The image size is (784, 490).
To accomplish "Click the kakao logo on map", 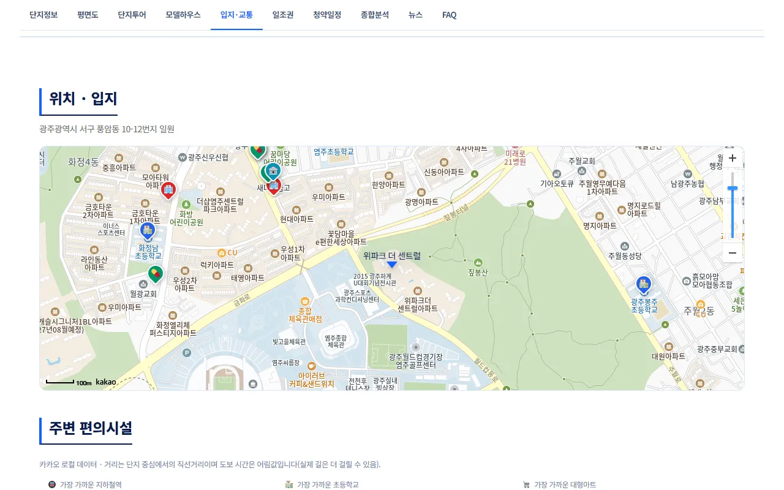I will pos(106,382).
